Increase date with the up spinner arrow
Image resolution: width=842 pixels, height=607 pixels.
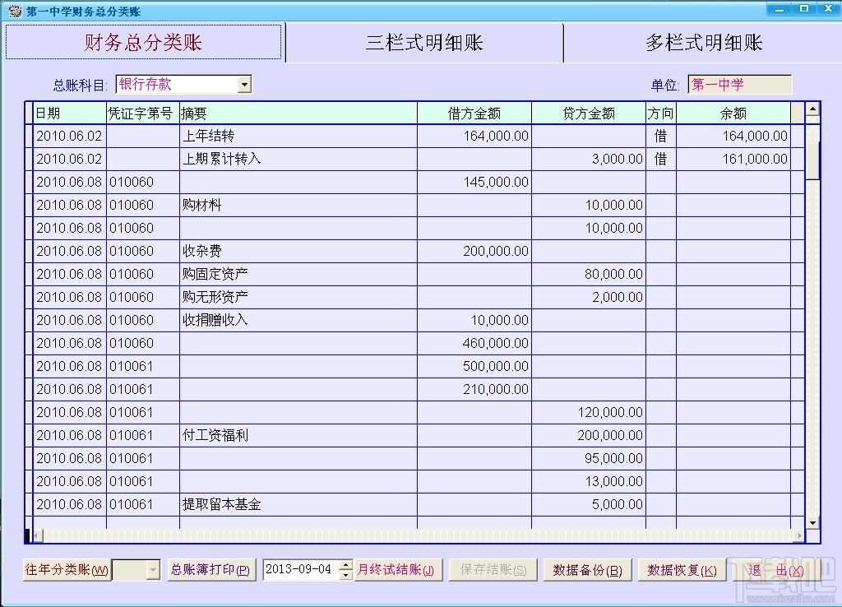pyautogui.click(x=346, y=565)
